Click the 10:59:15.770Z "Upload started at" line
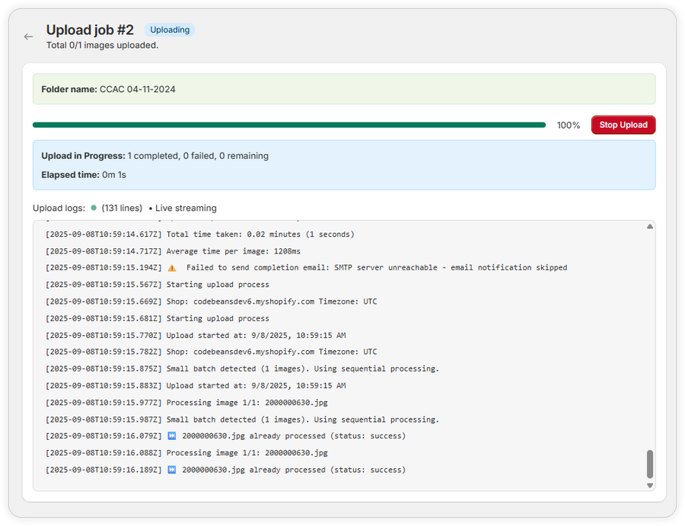This screenshot has width=685, height=526. point(196,336)
